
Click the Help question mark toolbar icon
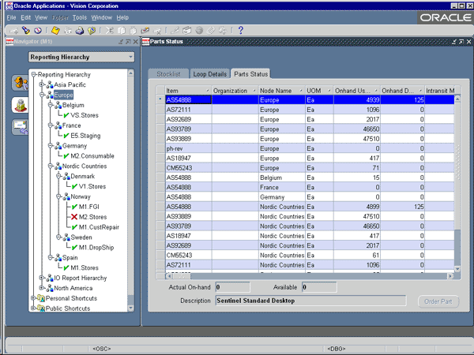tap(240, 31)
